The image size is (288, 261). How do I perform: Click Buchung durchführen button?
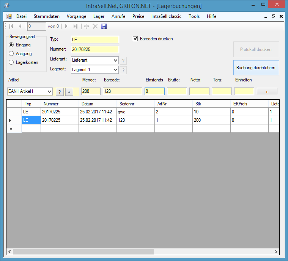pos(256,68)
